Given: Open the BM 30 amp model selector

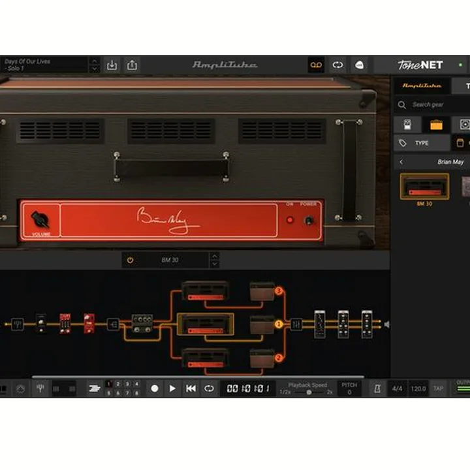Looking at the screenshot, I should pyautogui.click(x=170, y=260).
